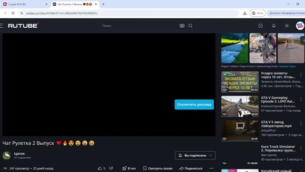Click Отключить рекламу button
Screen dimensions: 305x172
click(x=194, y=105)
